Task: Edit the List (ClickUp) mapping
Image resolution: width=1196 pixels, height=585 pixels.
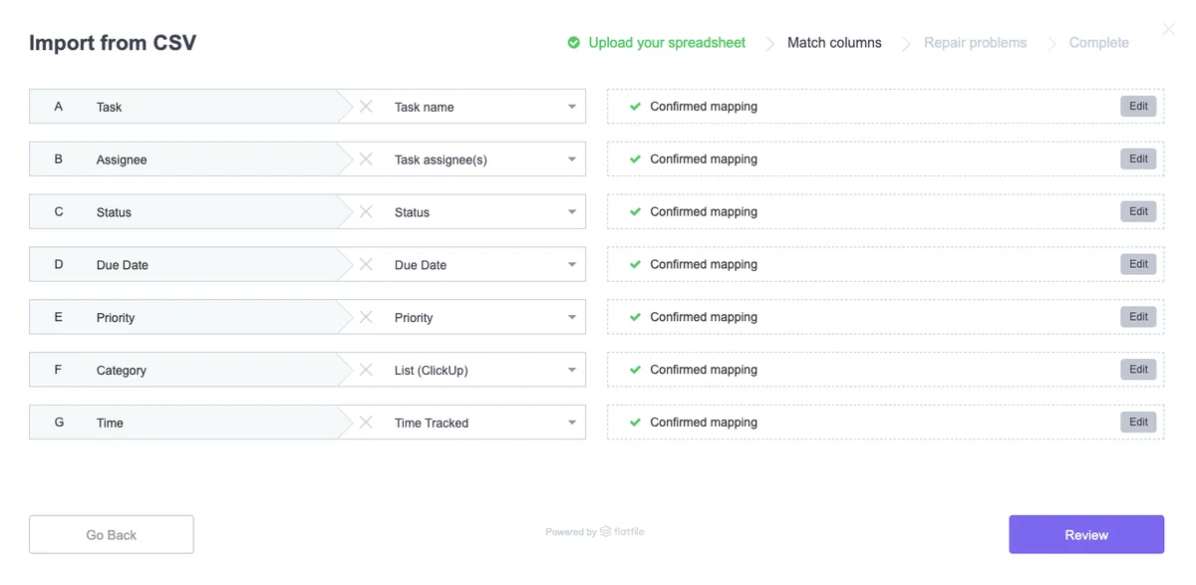Action: tap(1137, 369)
